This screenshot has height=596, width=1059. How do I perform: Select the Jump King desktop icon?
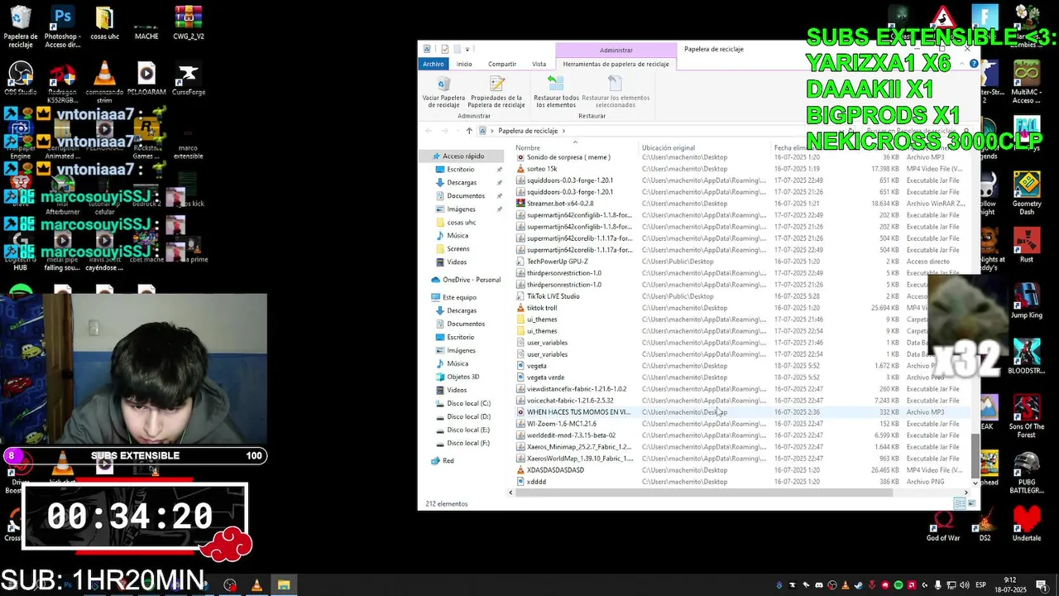coord(1027,300)
